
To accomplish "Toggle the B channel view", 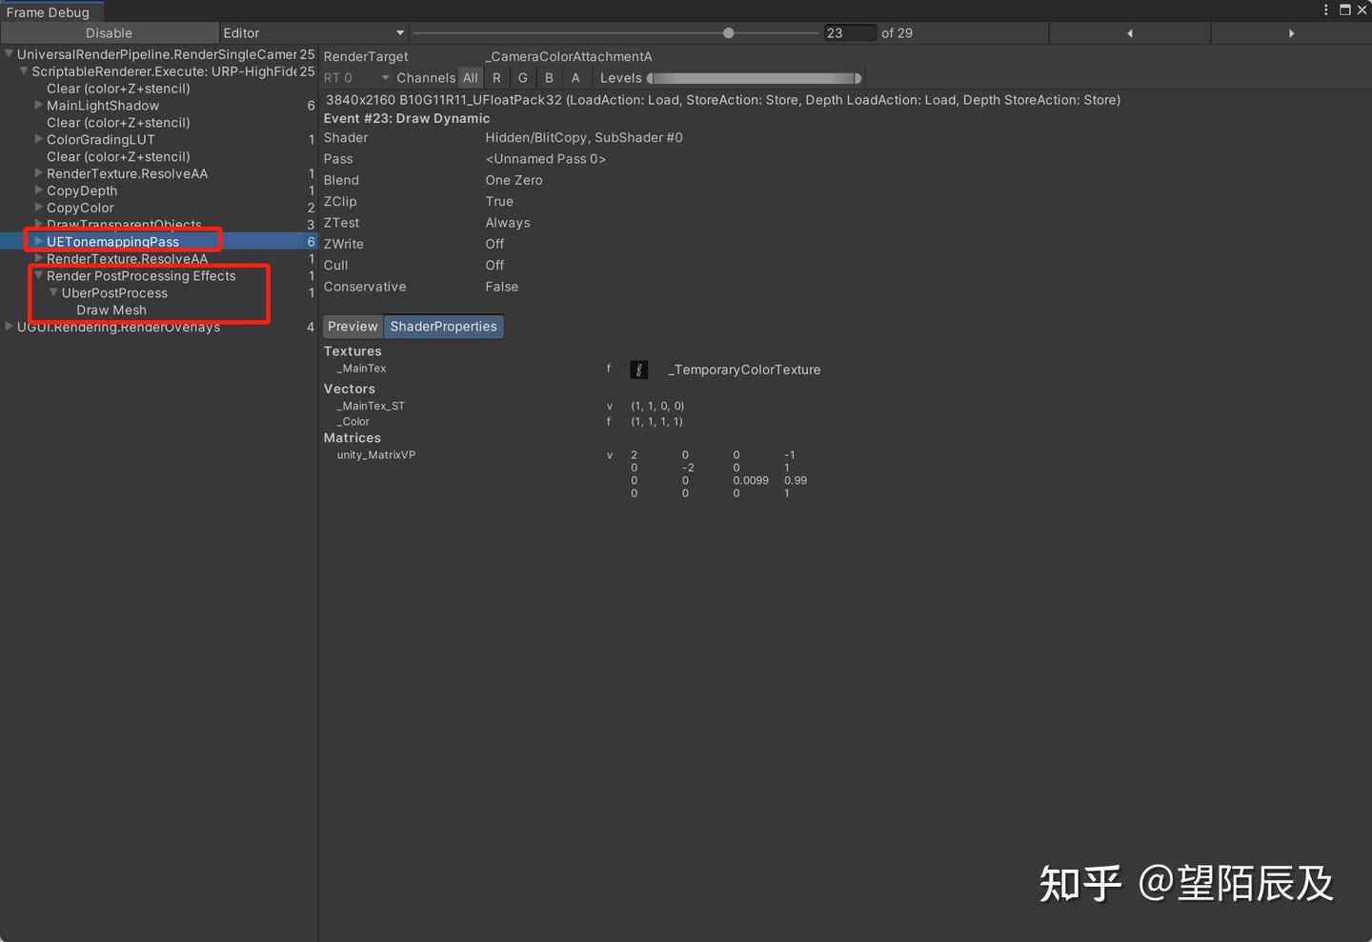I will (x=549, y=77).
